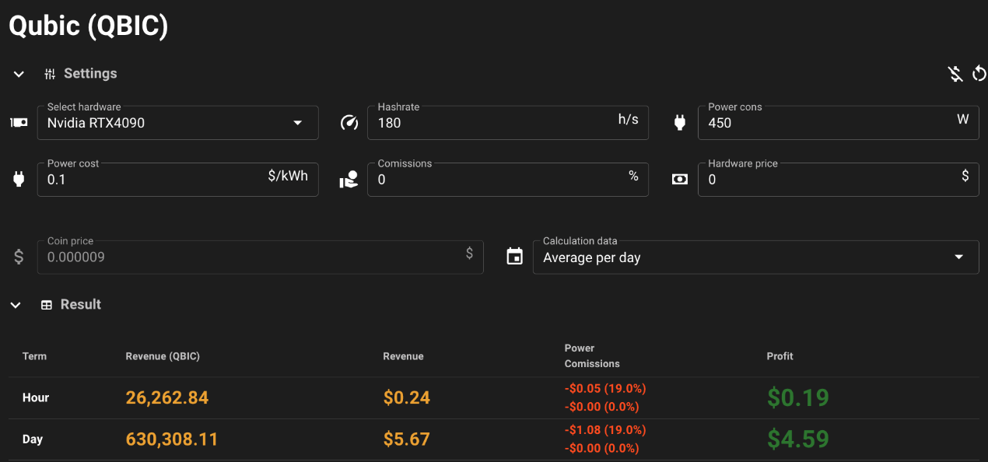Click the plug icon beside Power cost
This screenshot has width=988, height=462.
click(x=19, y=180)
